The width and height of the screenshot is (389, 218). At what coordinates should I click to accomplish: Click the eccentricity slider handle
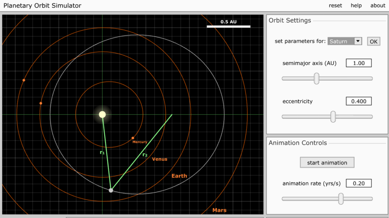pos(333,117)
